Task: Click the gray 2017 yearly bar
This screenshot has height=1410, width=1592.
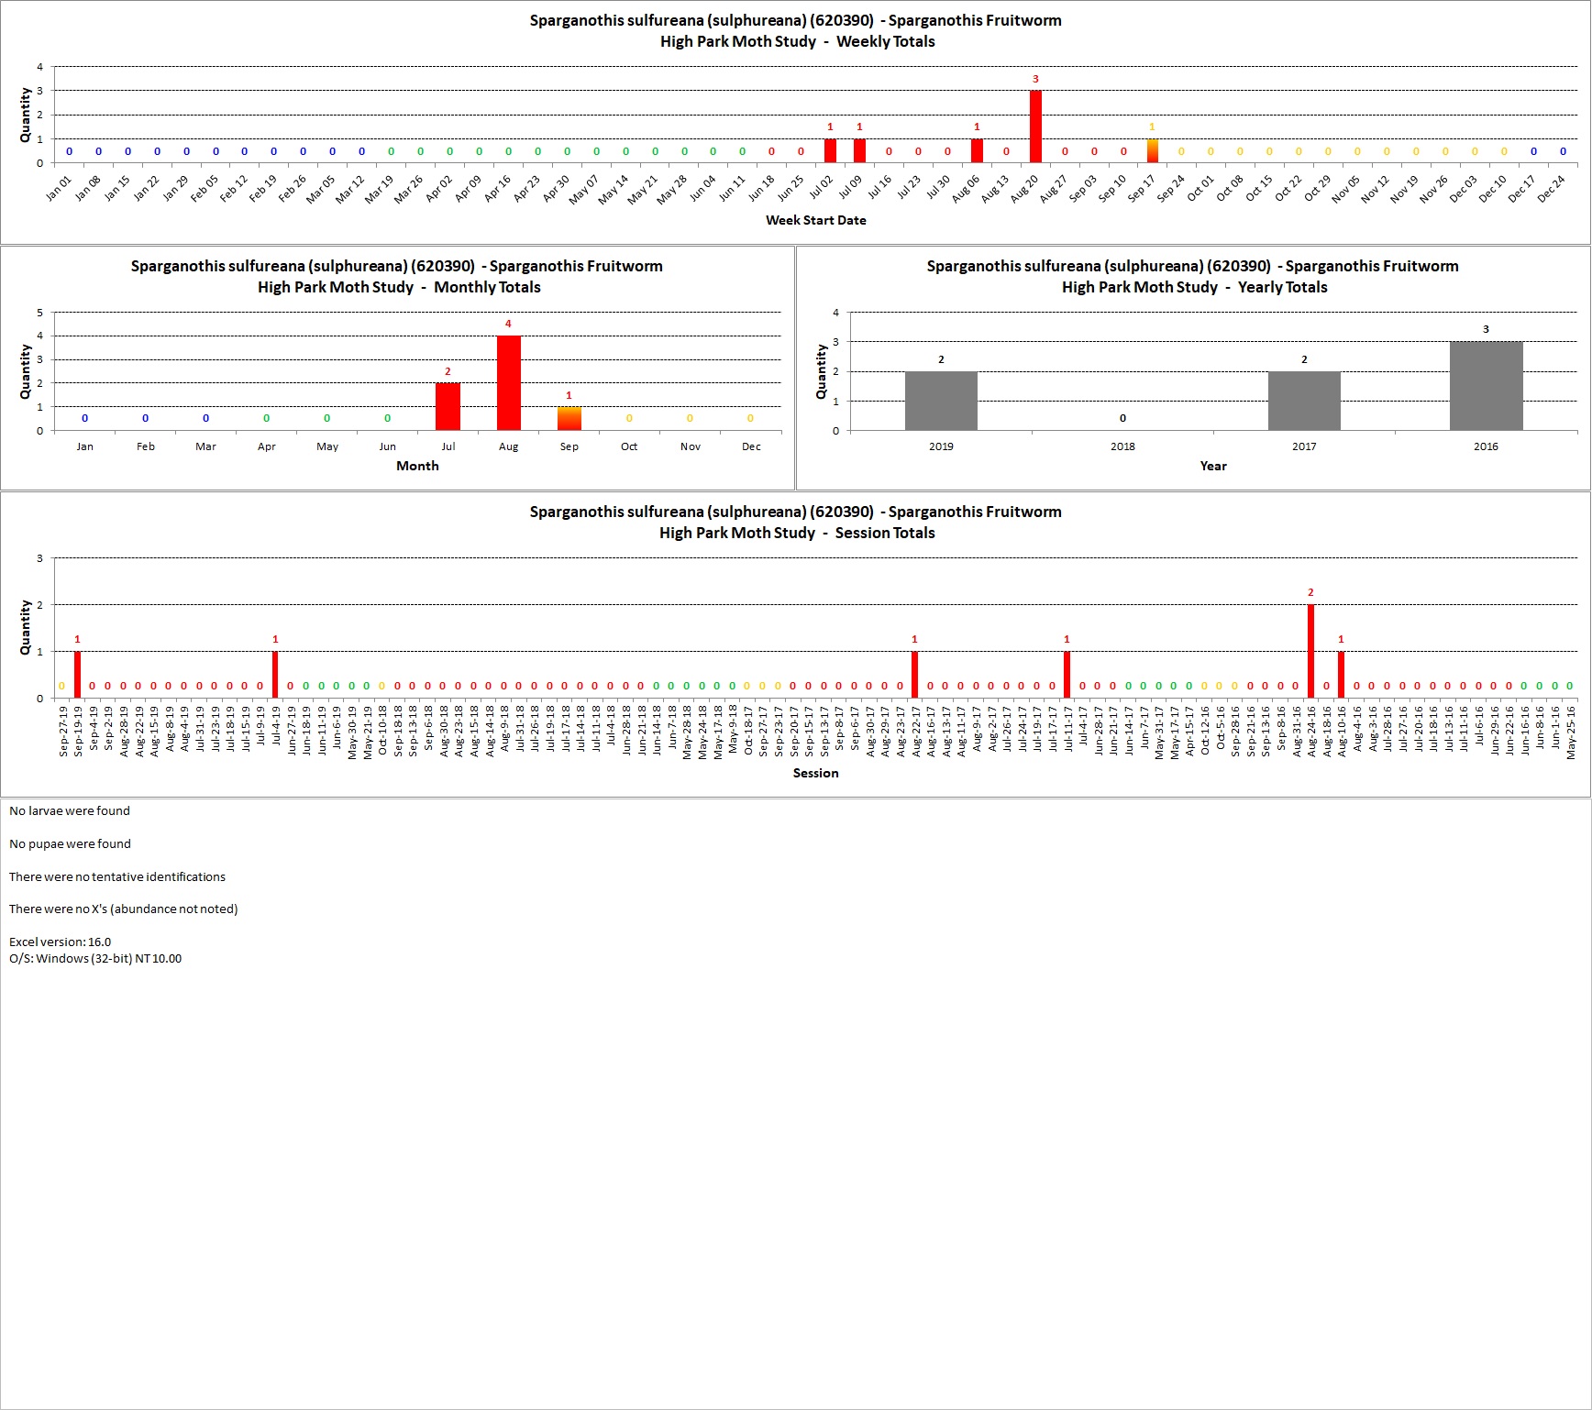Action: point(1304,401)
